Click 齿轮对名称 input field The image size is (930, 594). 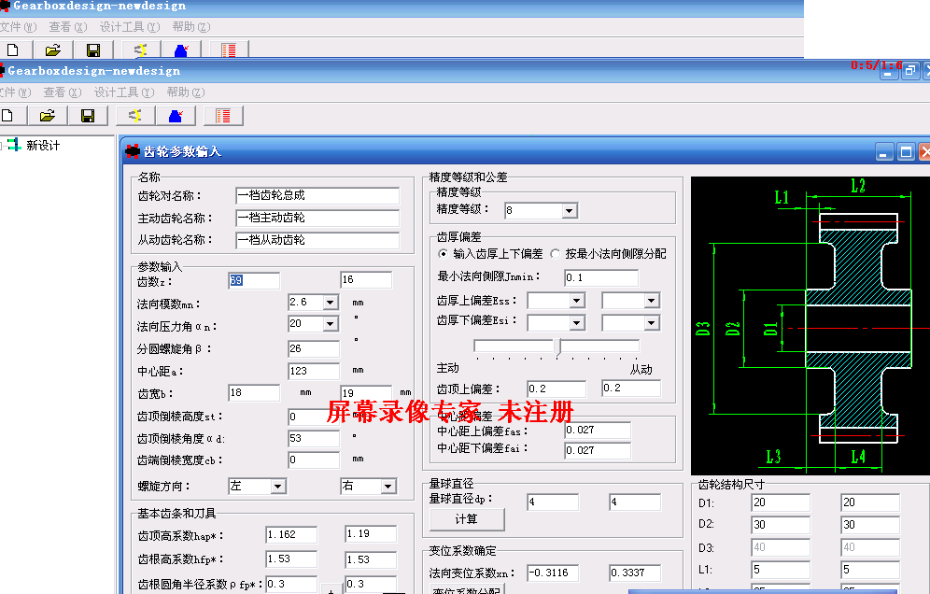point(317,196)
